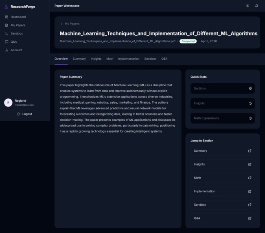Click the ResearchForge brand name

(23, 7)
